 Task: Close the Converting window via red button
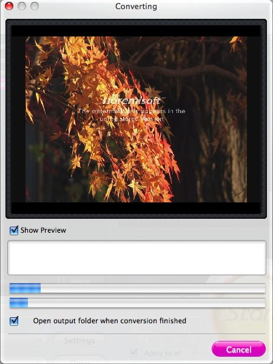(9, 6)
